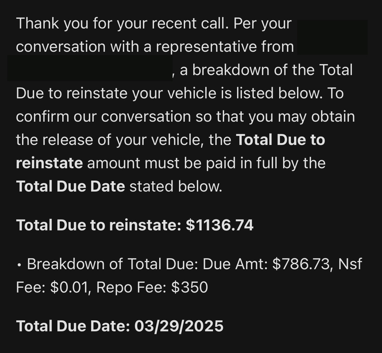Click the bullet point before "Breakdown"
This screenshot has height=353, width=382.
point(19,266)
